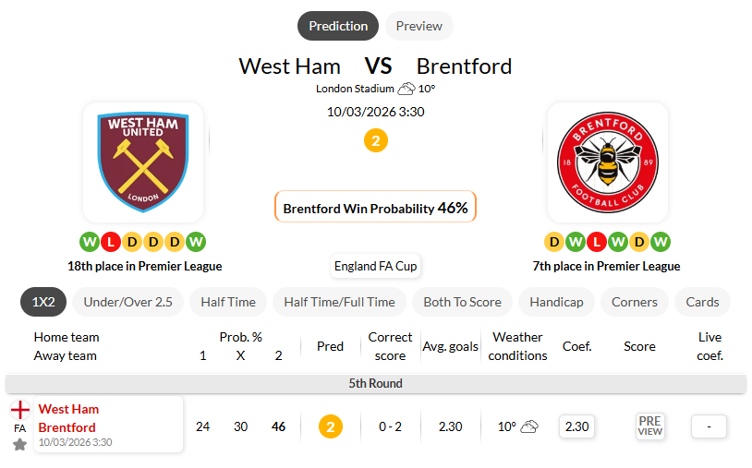The width and height of the screenshot is (752, 468).
Task: Click the 5th Round header bar
Action: coord(375,383)
